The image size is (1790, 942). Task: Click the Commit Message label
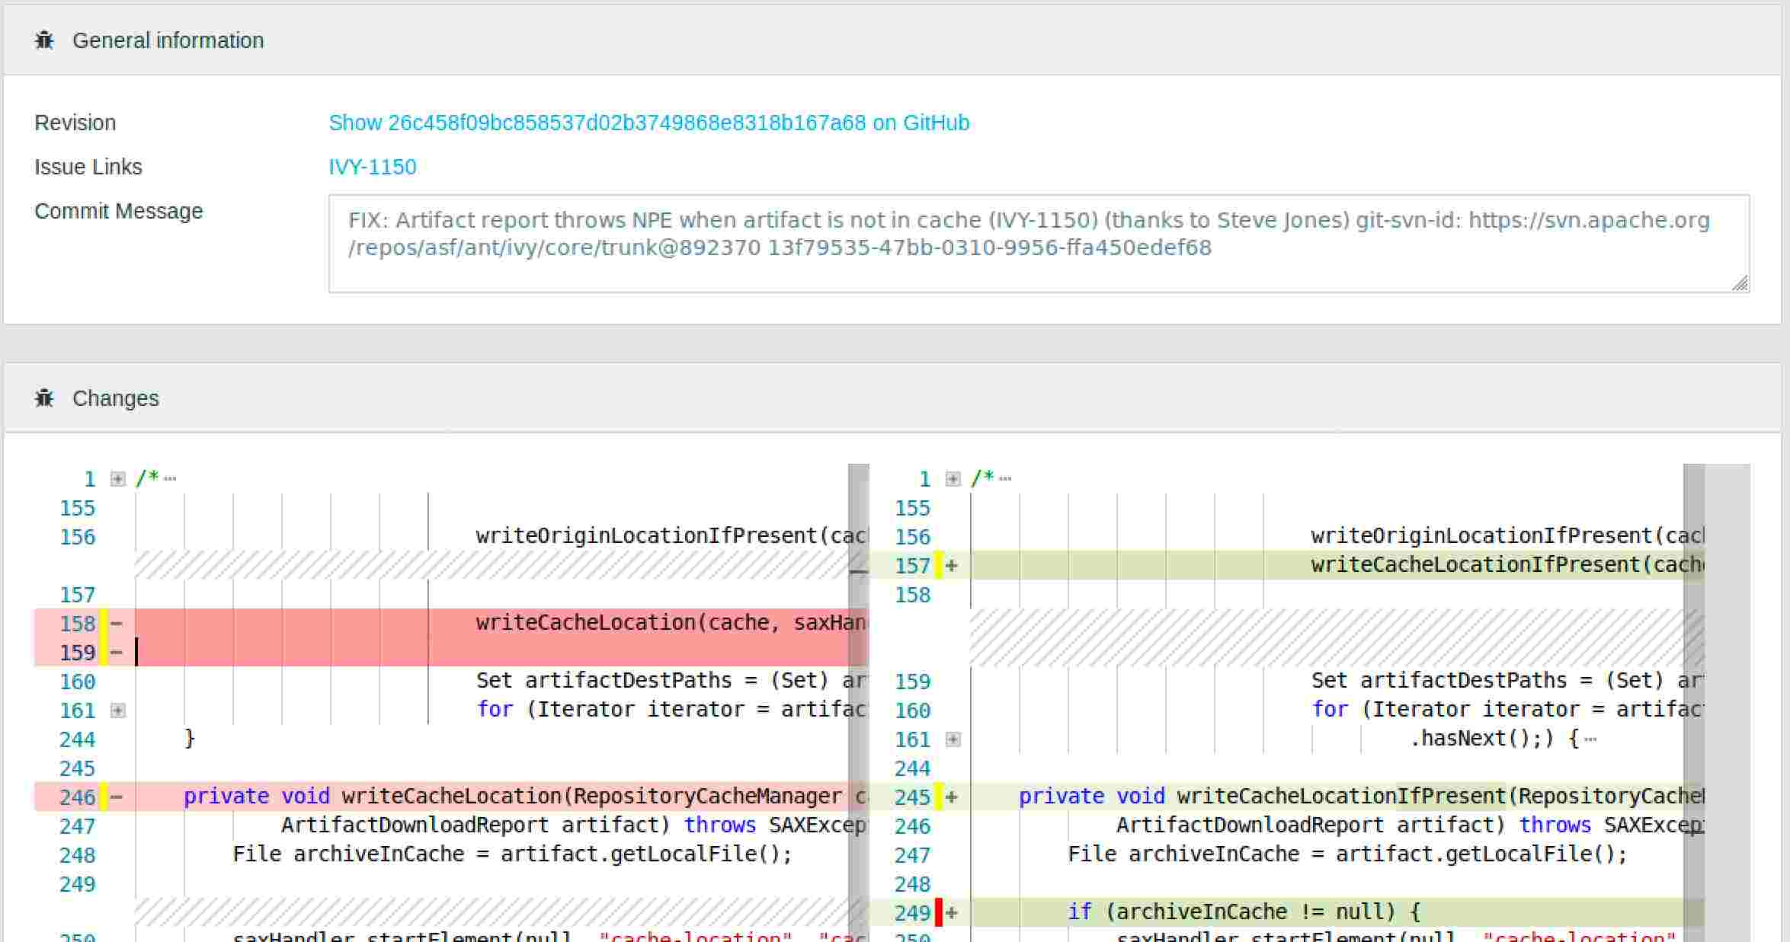[119, 211]
